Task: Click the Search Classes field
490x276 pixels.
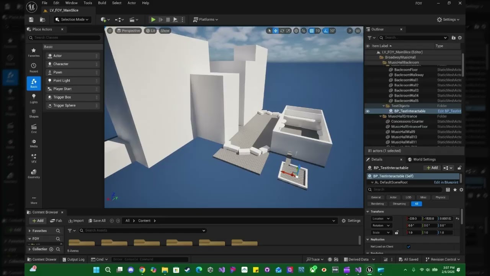Action: (64, 38)
